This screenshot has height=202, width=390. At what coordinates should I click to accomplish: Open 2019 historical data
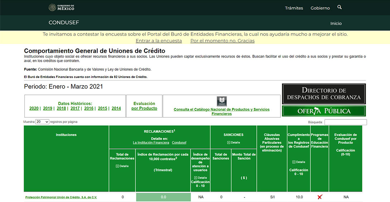48,108
